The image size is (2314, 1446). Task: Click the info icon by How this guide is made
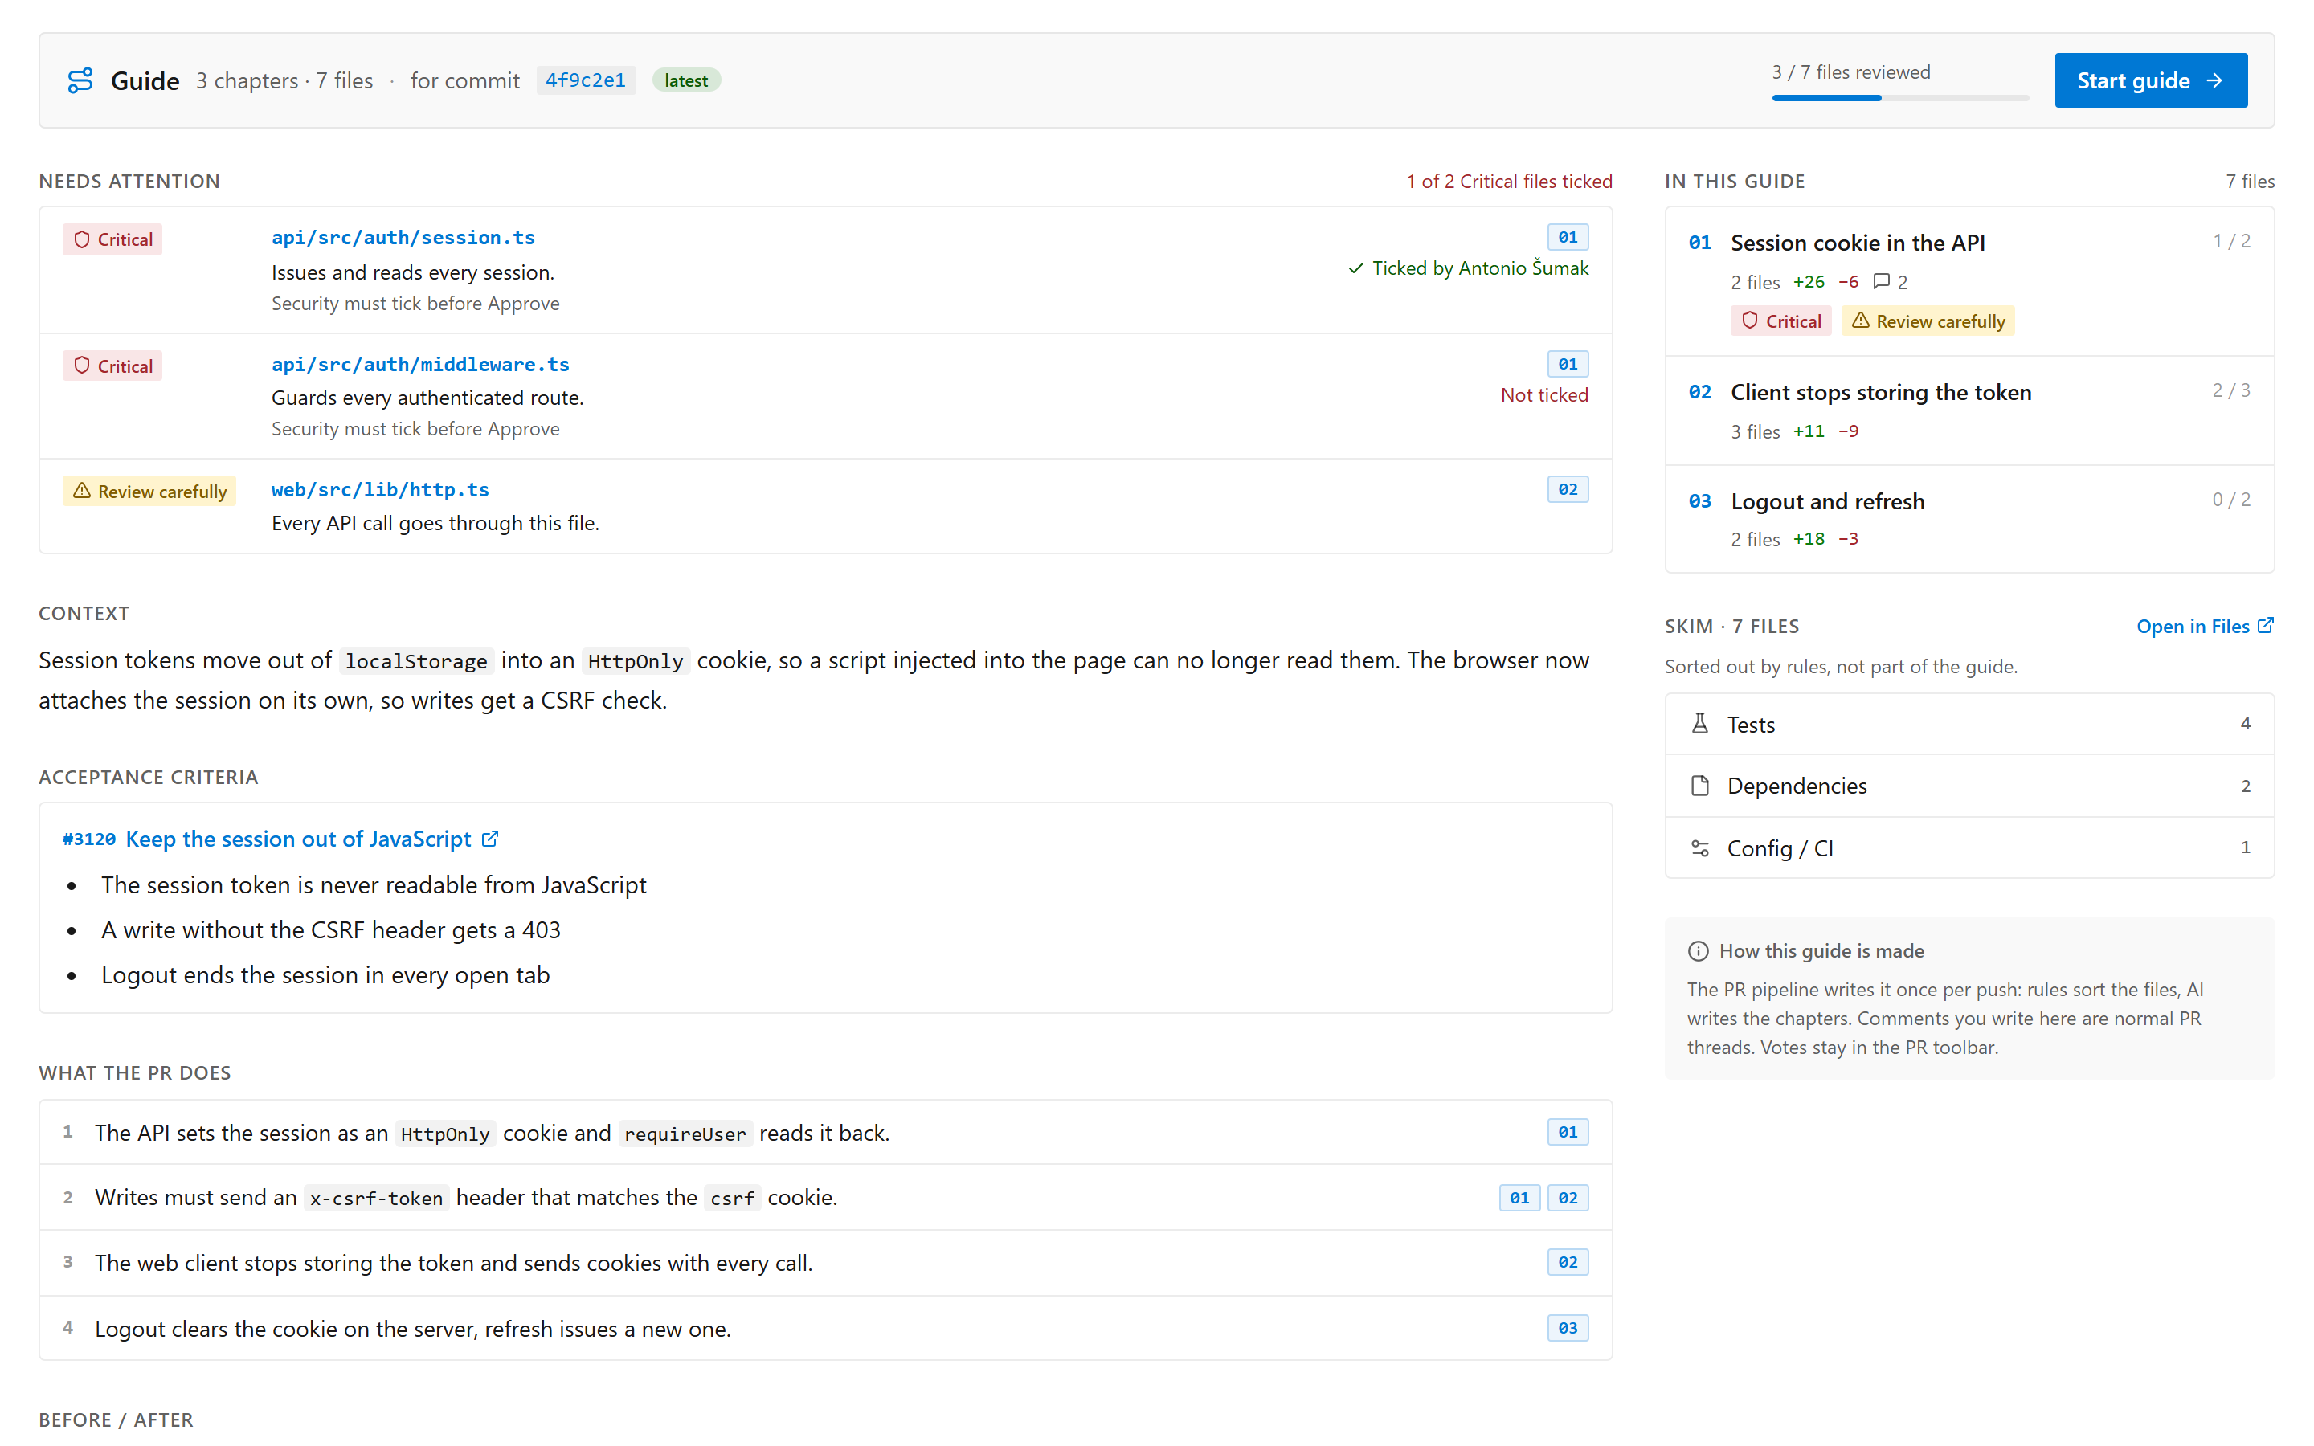click(1699, 950)
